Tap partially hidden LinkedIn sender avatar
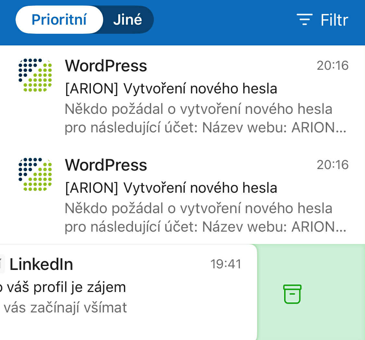 coord(2,264)
